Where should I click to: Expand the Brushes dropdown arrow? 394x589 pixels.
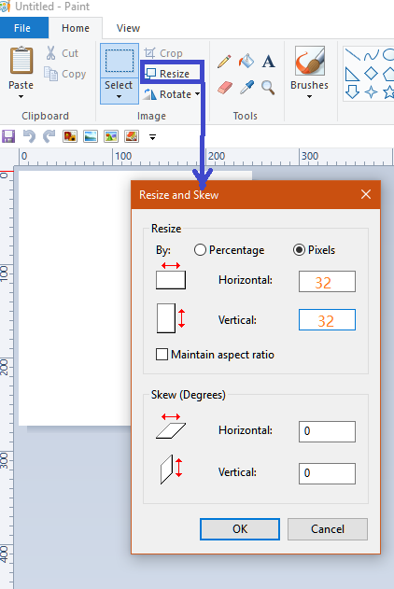(x=309, y=97)
